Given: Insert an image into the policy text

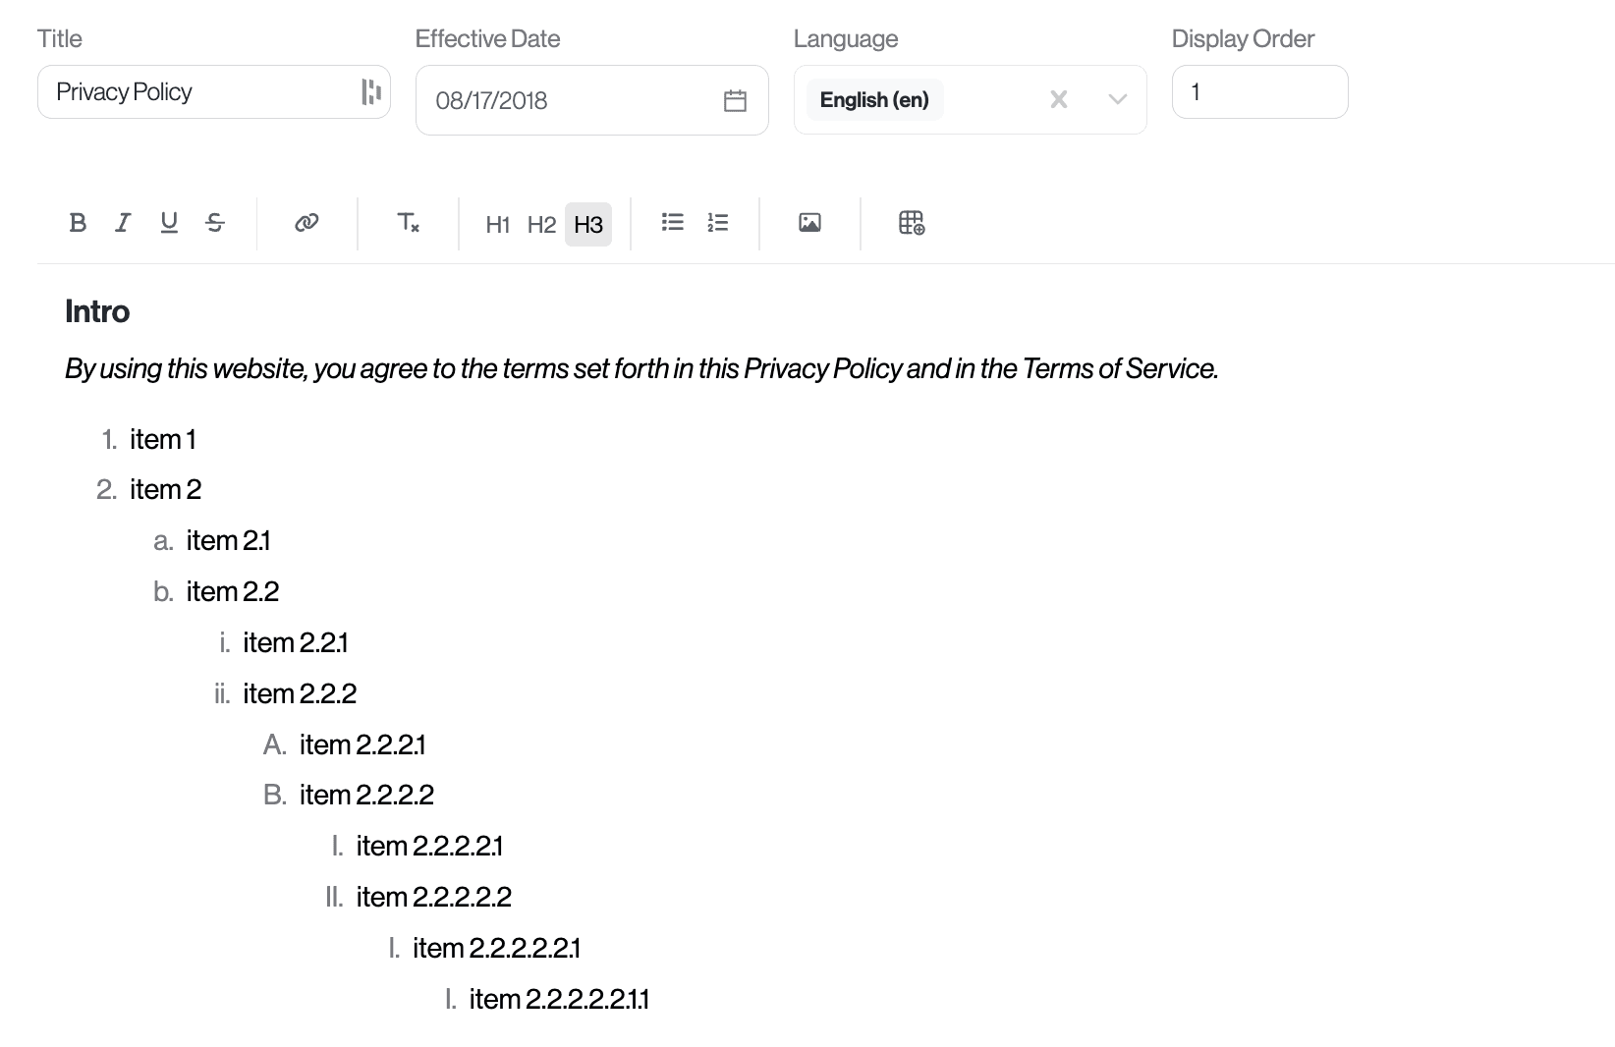Looking at the screenshot, I should click(808, 223).
